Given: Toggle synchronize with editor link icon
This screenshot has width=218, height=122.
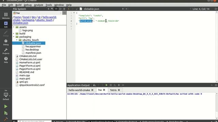Looking at the screenshot, I should click(x=56, y=9).
